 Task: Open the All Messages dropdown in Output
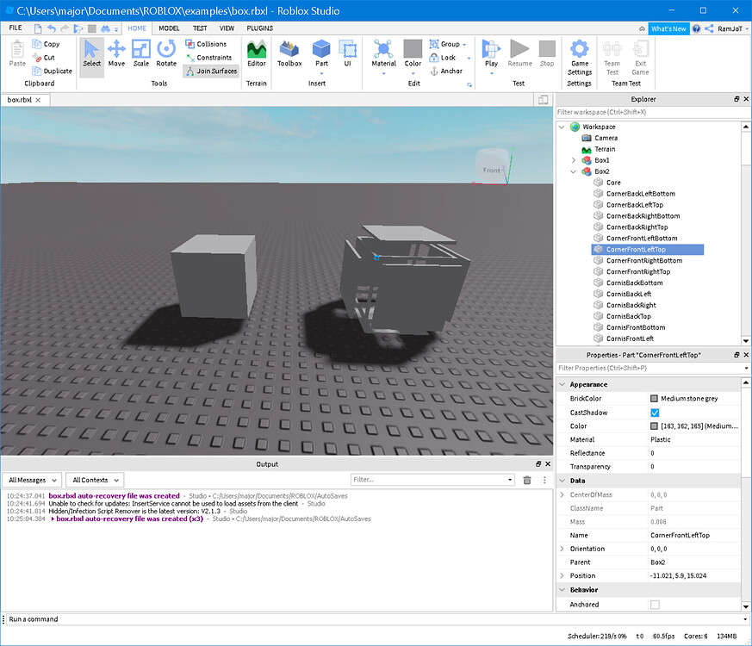click(32, 480)
